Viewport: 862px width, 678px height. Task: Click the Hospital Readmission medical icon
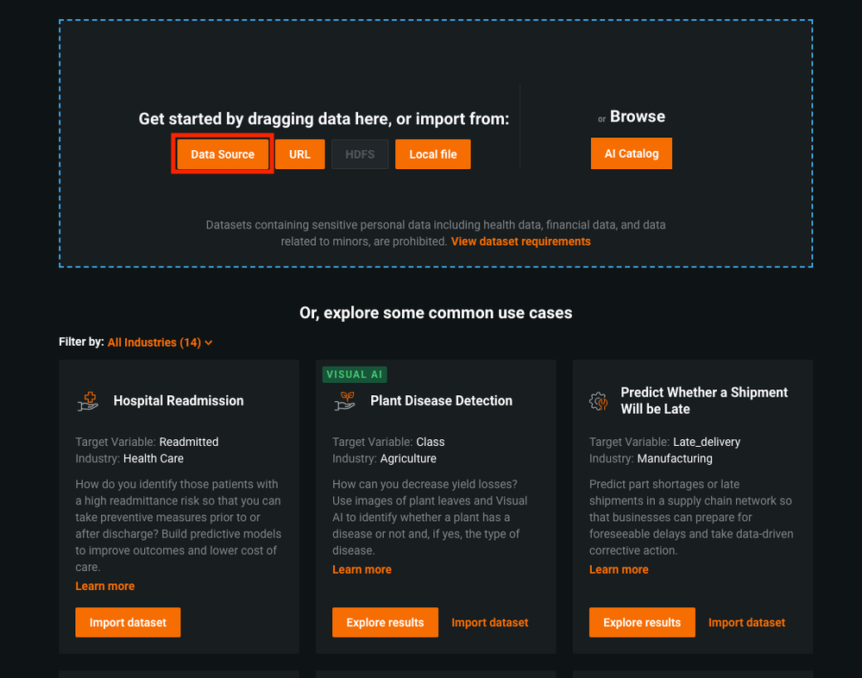pos(88,400)
